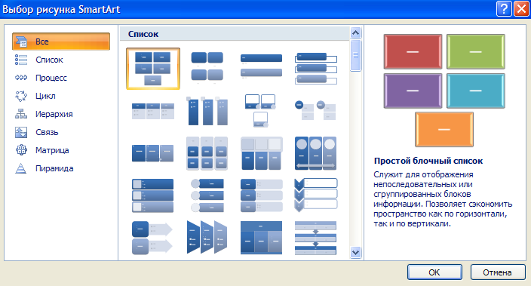The image size is (531, 286).
Task: Select the picture caption boxes layout
Action: (260, 111)
